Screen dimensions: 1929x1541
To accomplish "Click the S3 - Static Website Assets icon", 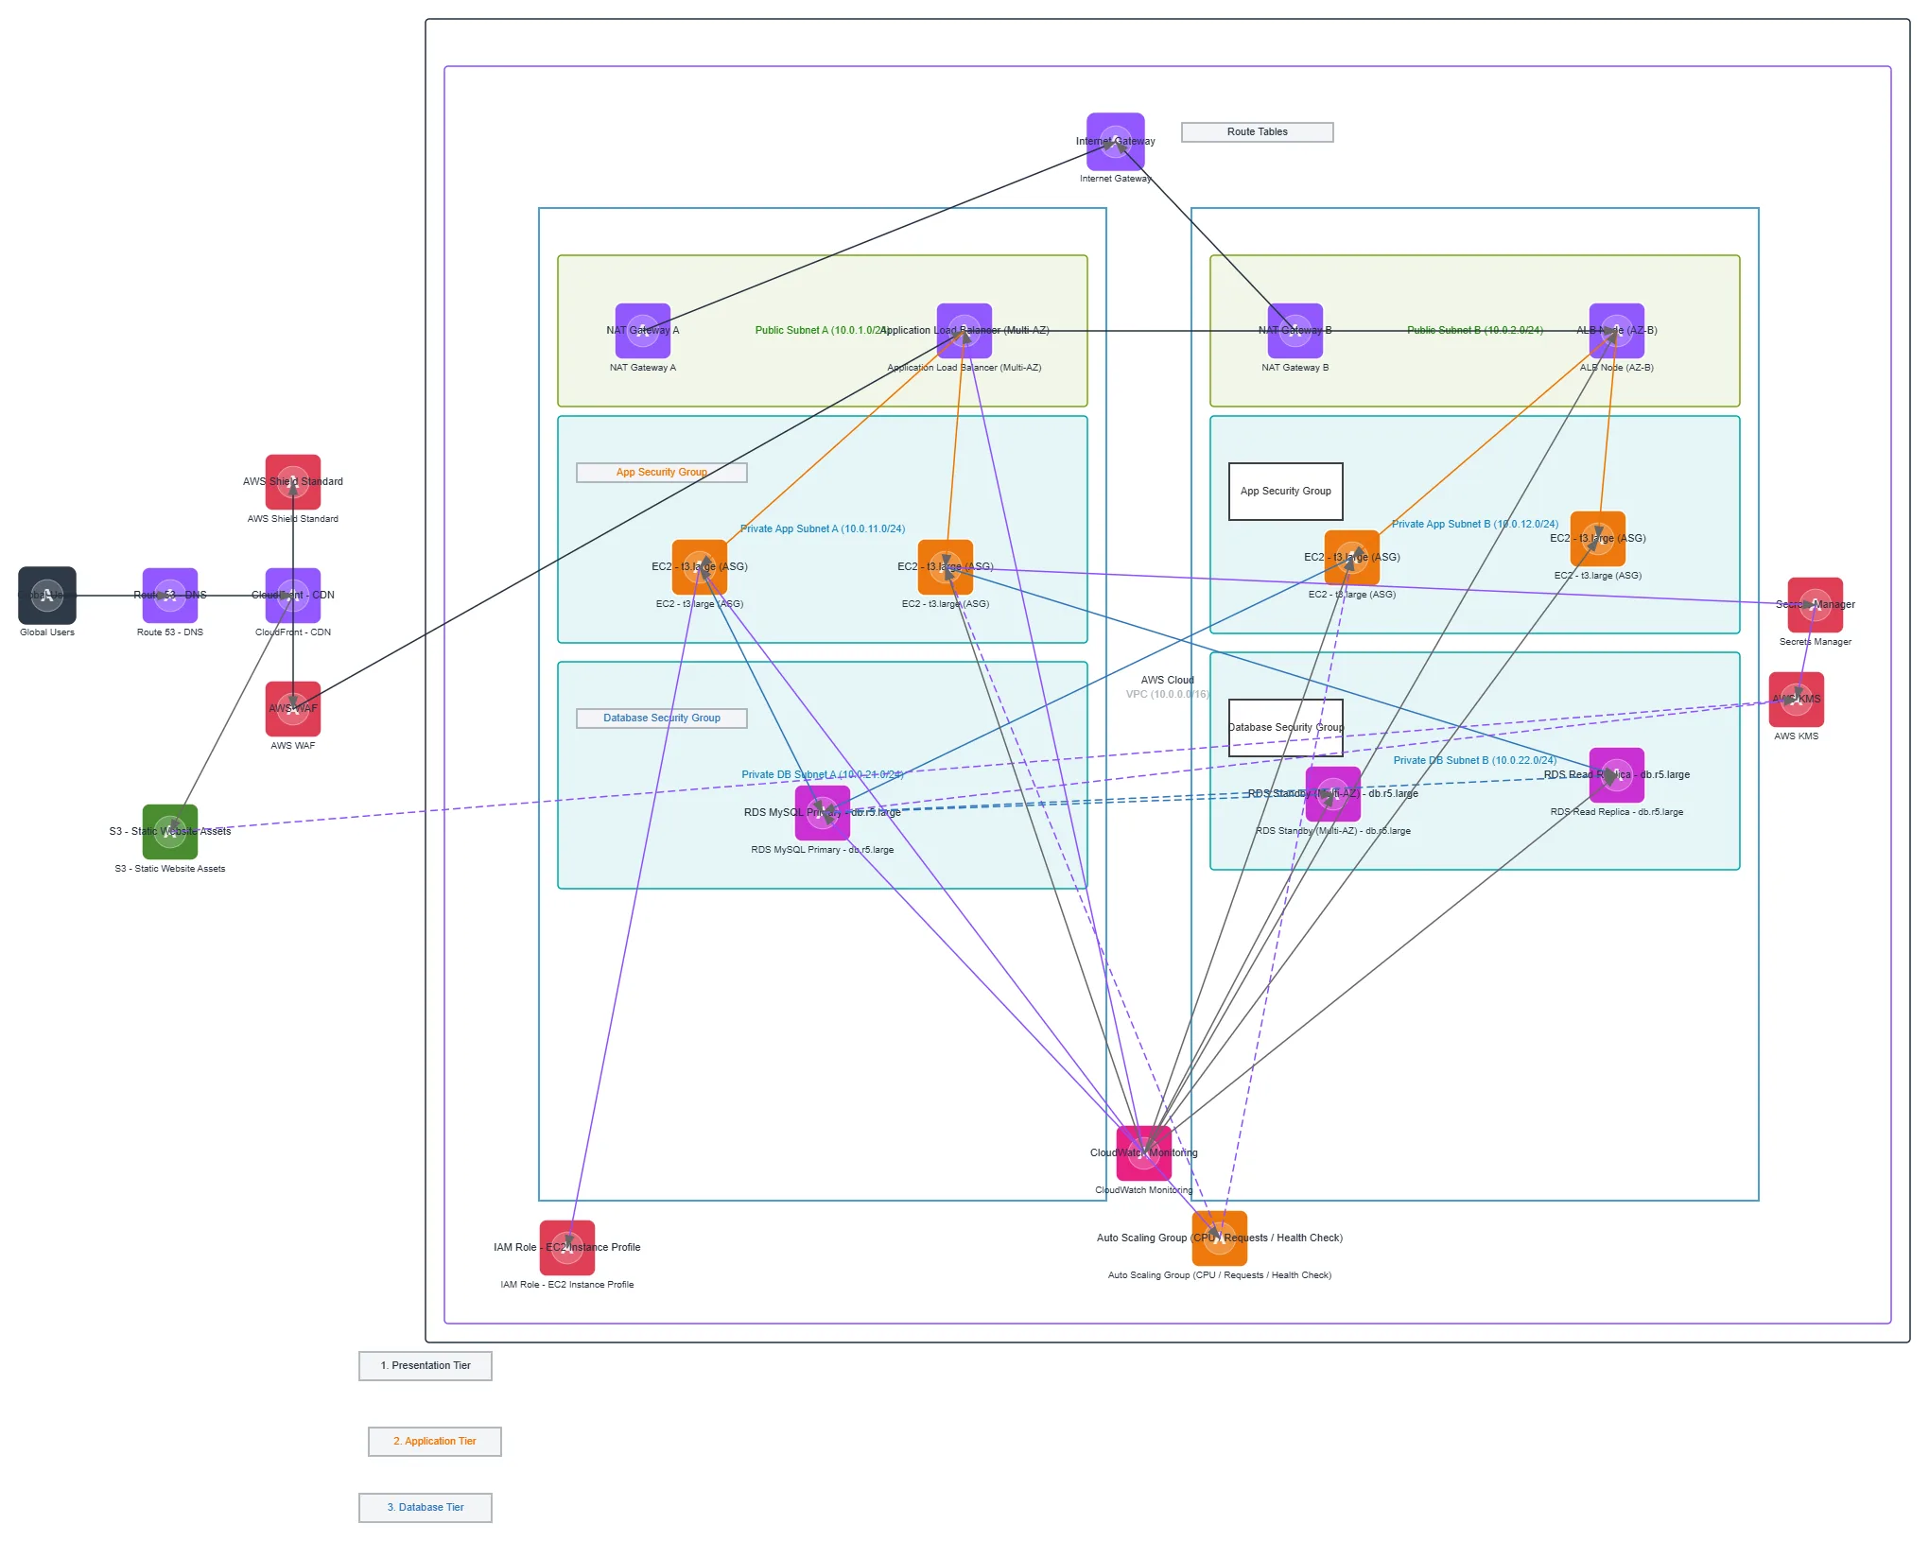I will point(170,832).
